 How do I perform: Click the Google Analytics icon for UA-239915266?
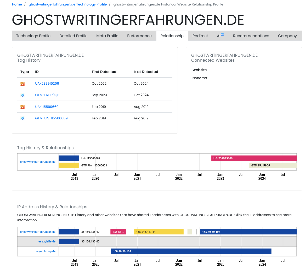pos(22,84)
